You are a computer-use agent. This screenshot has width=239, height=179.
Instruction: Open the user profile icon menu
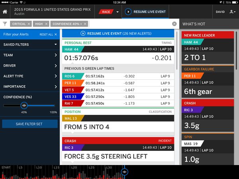(232, 12)
